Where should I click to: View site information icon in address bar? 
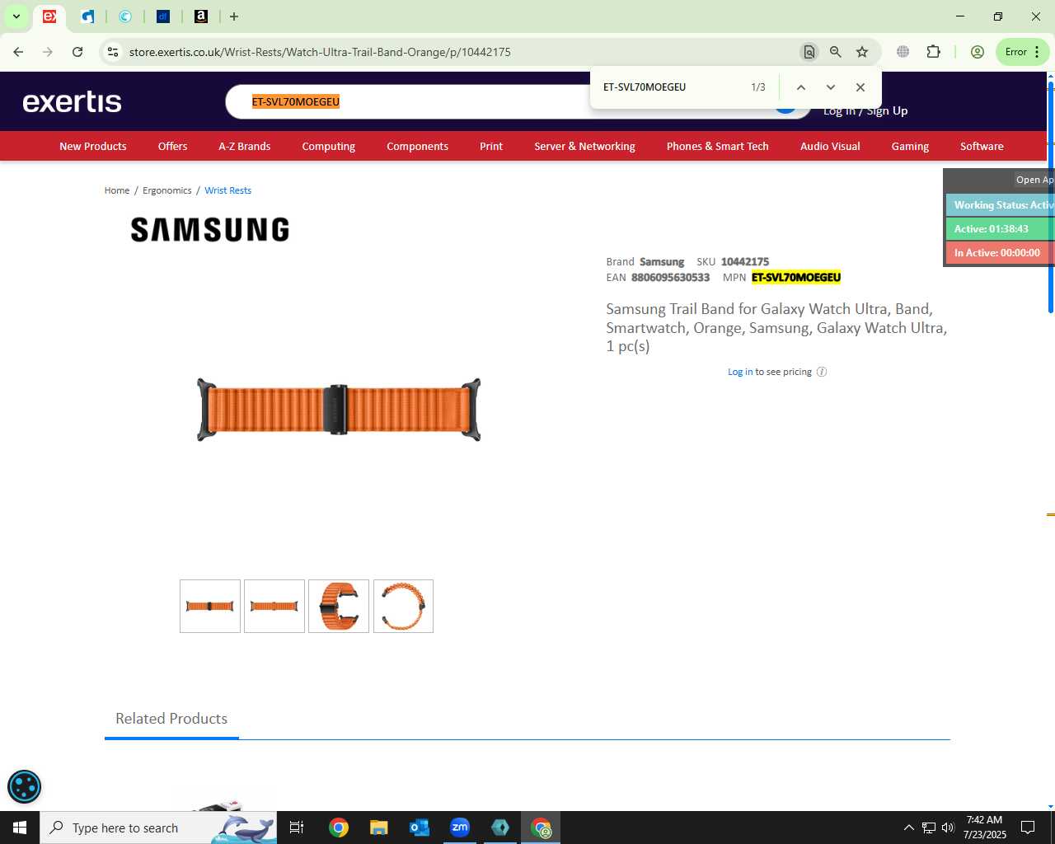tap(113, 52)
